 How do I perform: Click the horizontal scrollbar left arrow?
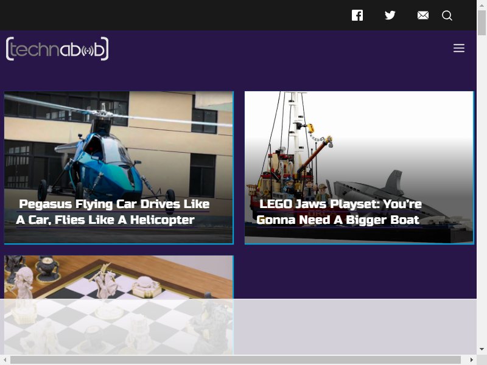(x=5, y=360)
